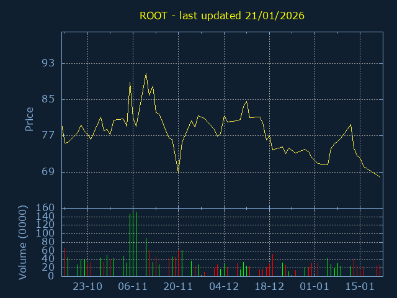The image size is (397, 298).
Task: Select the 18-12 date label
Action: point(269,286)
